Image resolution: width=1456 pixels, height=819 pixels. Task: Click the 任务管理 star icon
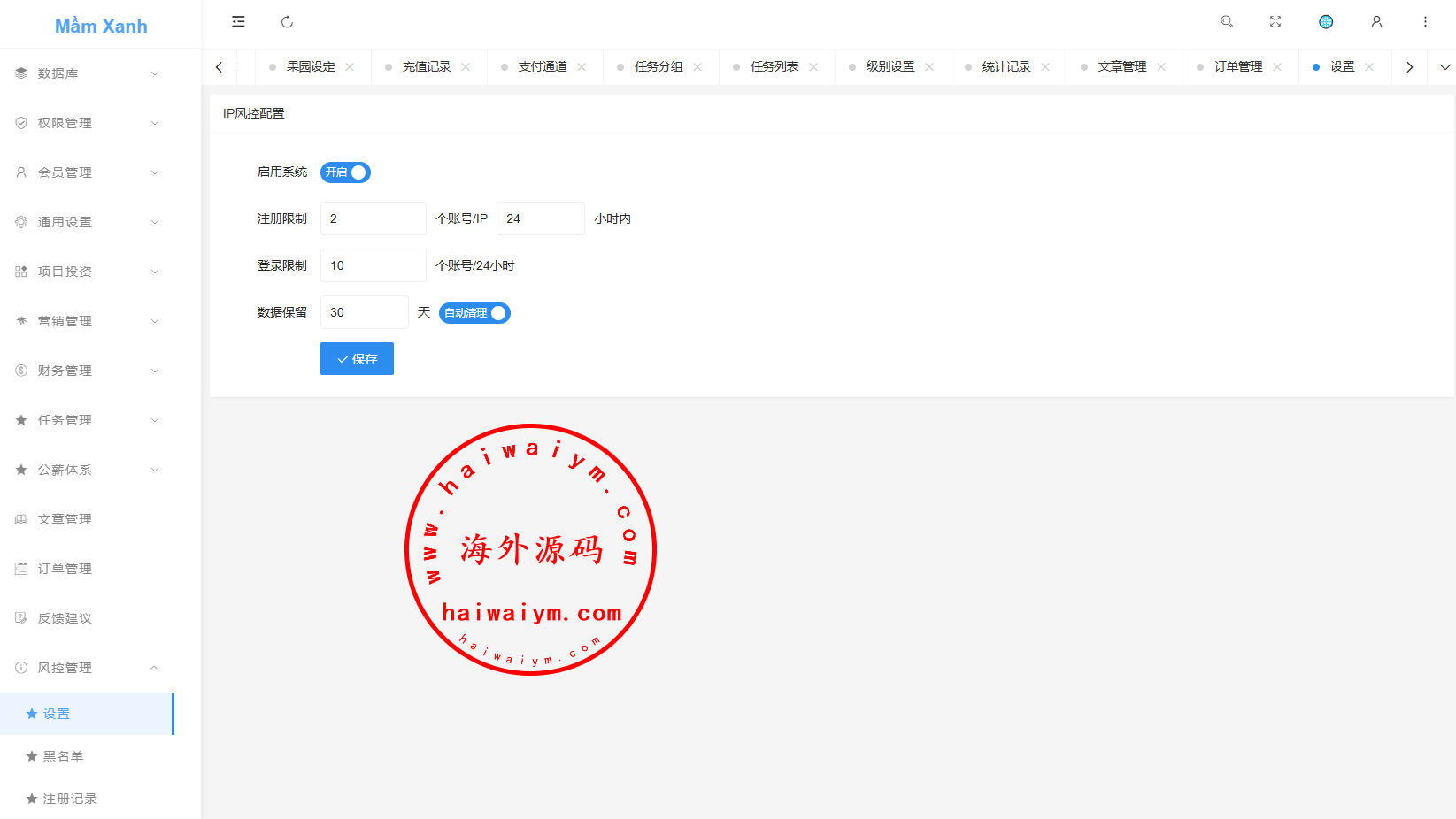tap(21, 420)
